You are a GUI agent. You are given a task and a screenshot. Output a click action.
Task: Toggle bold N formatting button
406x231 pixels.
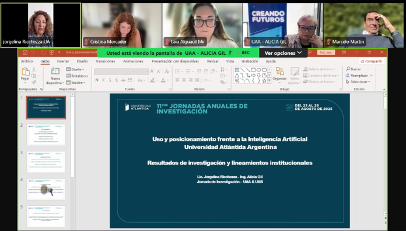(x=97, y=80)
